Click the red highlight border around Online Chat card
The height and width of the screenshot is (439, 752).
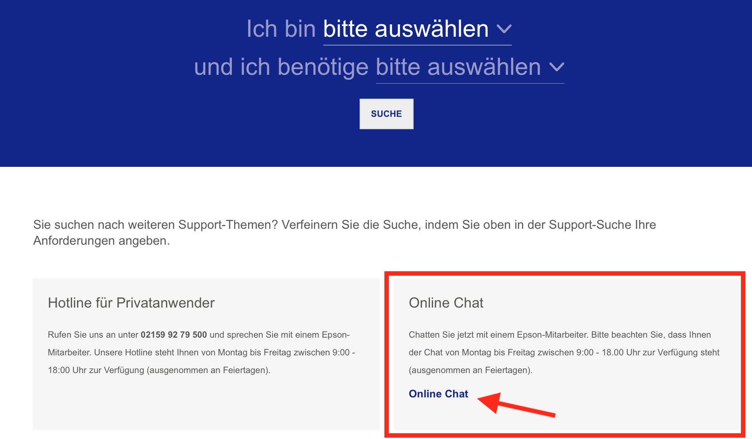(x=565, y=273)
